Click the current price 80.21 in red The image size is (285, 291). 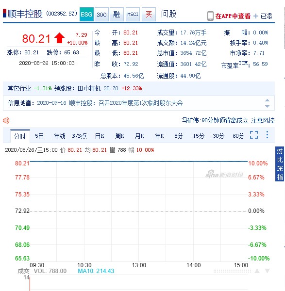tap(36, 39)
